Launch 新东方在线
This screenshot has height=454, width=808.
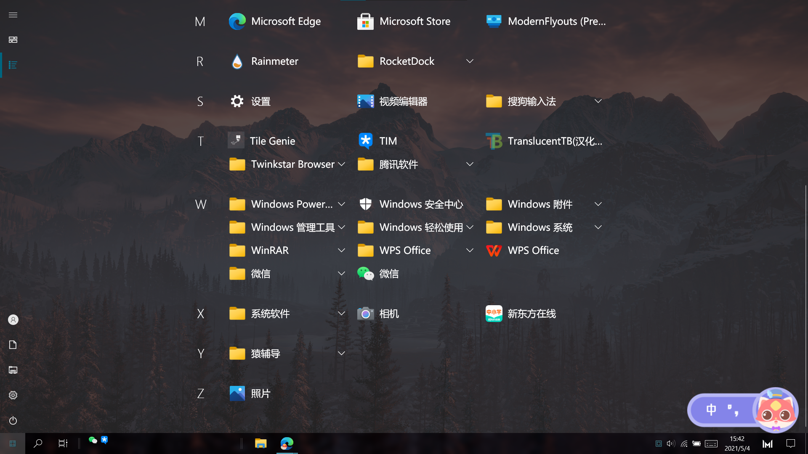click(x=521, y=314)
